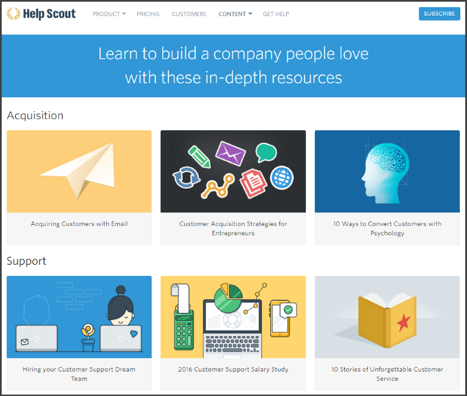
Task: Open '2016 Customer Support Salary Study' link
Action: (x=233, y=369)
